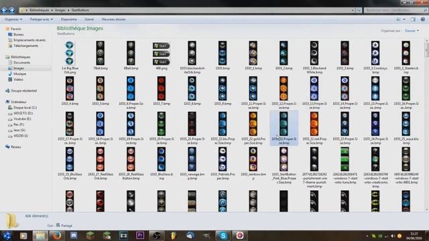Open Vidéos library in the sidebar

point(18,80)
